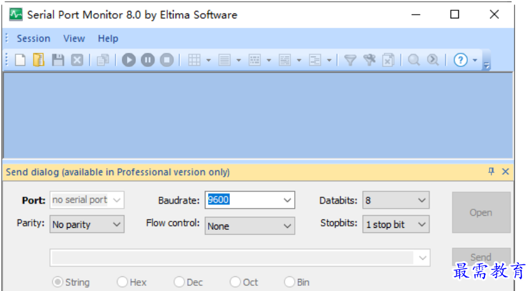Switch to terminal view icon
This screenshot has width=531, height=291.
[285, 60]
